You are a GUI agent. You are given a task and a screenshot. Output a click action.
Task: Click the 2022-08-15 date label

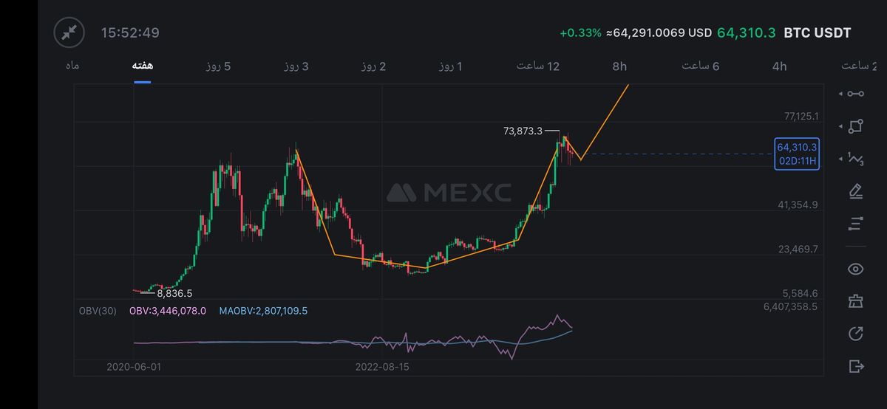[x=382, y=366]
